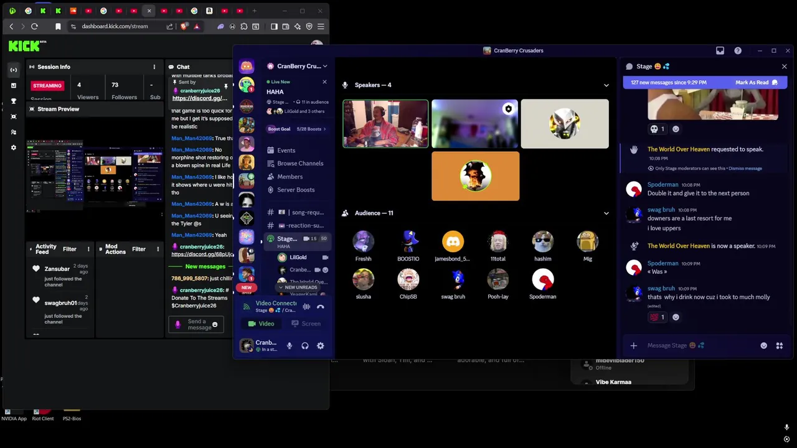
Task: Jump to NEW UNREADS in channel list
Action: click(298, 287)
